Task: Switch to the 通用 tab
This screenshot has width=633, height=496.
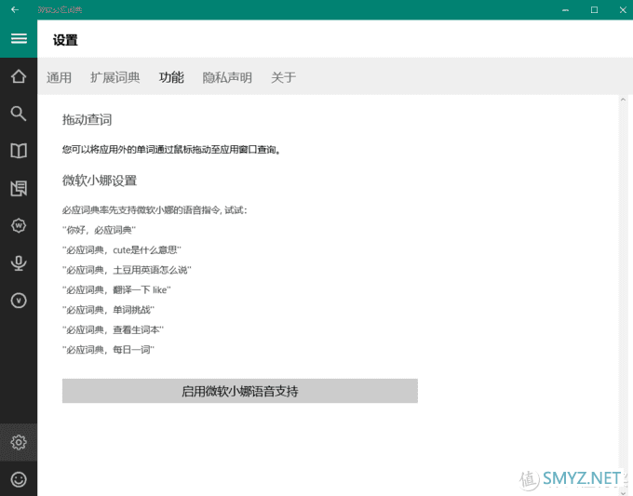Action: point(59,77)
